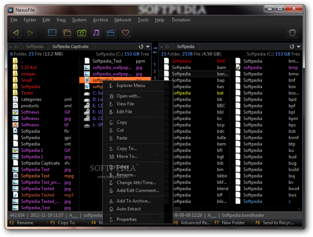Click the F8 Send to Recycle button

[275, 223]
